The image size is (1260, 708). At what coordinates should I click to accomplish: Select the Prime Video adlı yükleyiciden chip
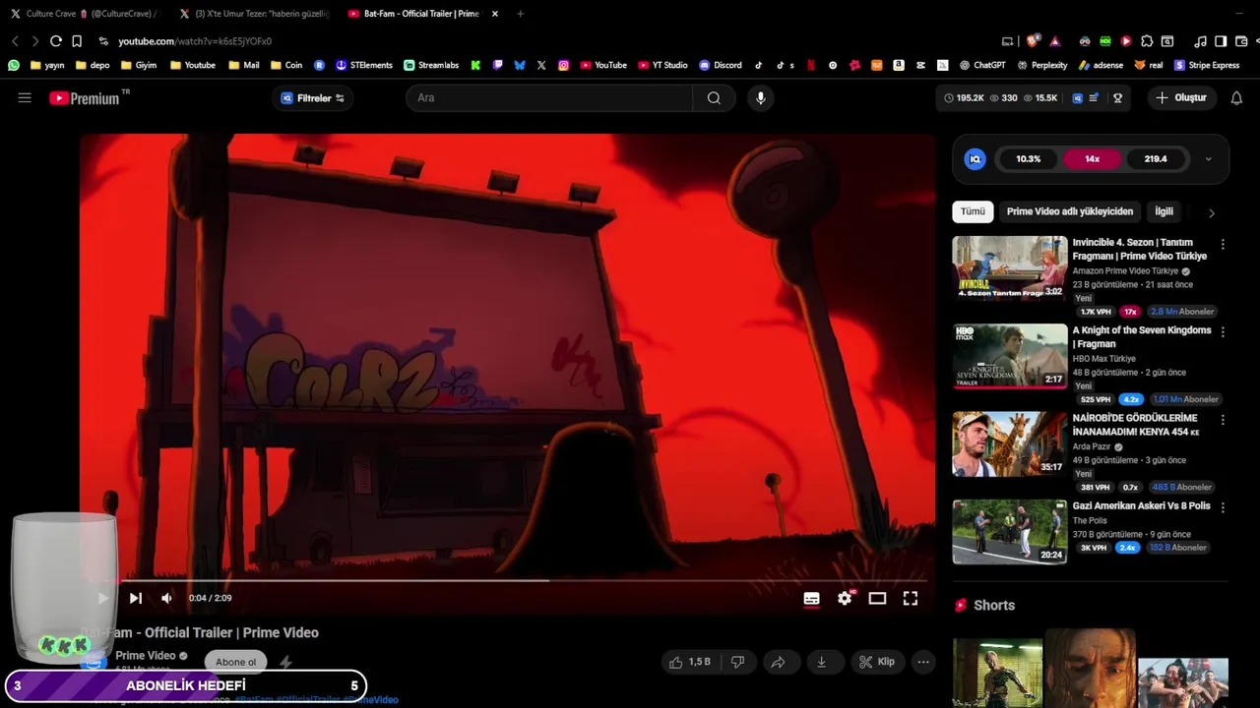1070,211
